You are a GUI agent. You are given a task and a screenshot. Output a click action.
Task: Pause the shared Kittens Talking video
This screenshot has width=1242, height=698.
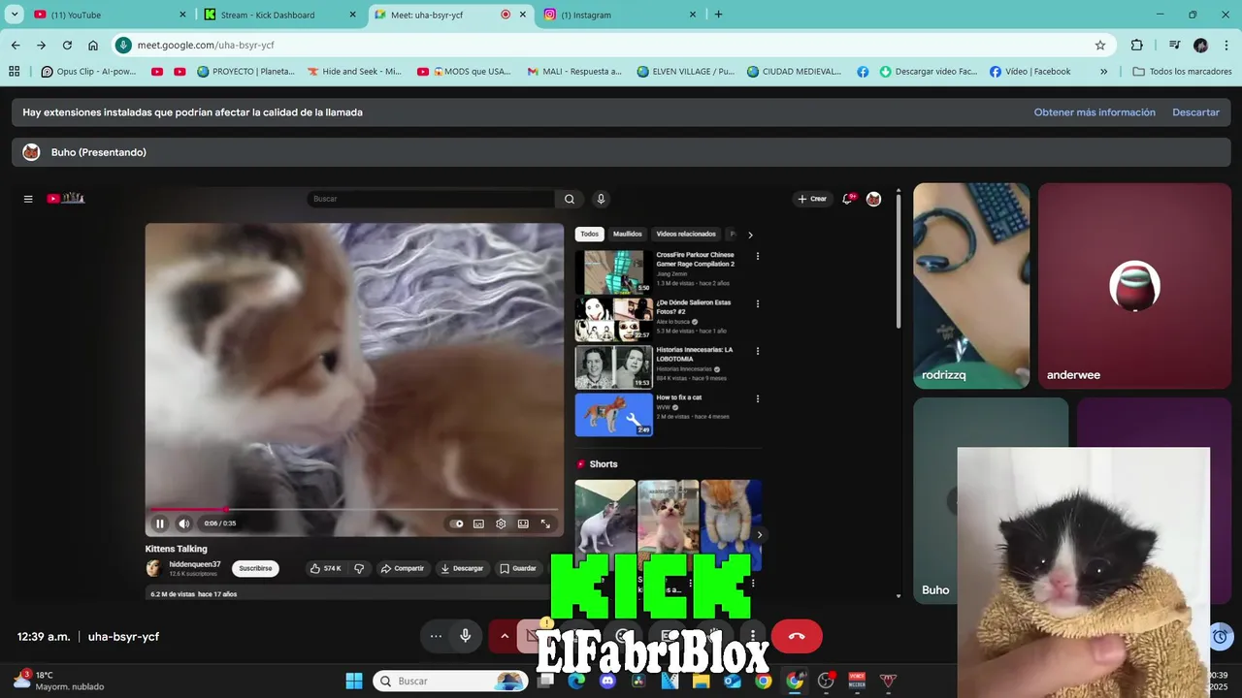pyautogui.click(x=160, y=523)
